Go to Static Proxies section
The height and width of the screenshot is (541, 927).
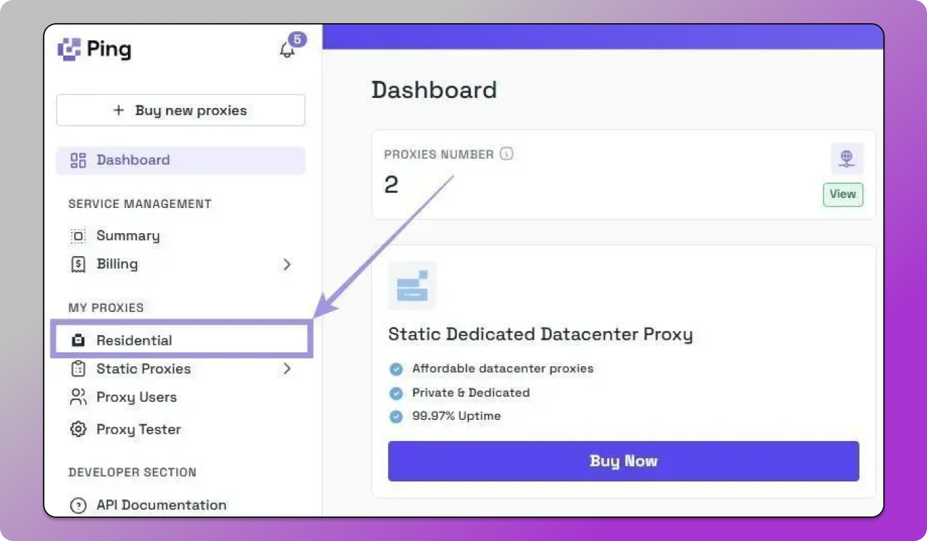pyautogui.click(x=144, y=369)
